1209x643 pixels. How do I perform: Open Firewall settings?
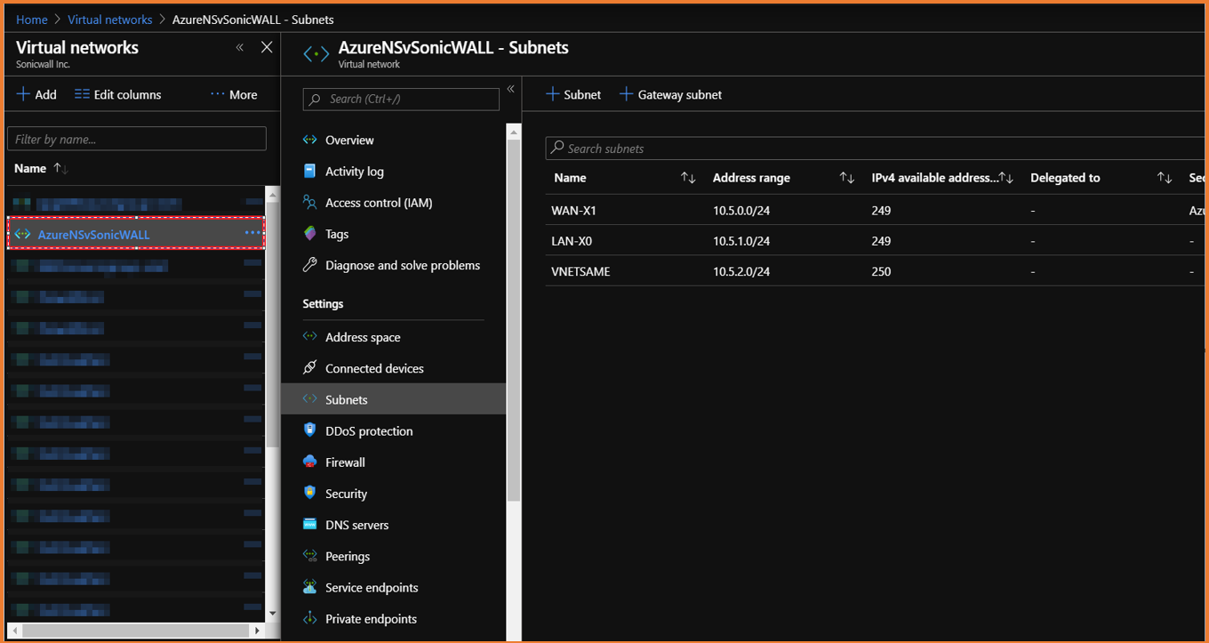[x=345, y=462]
